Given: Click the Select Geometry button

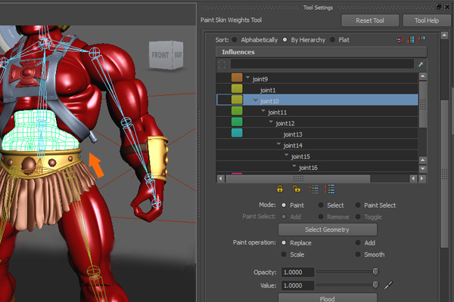Looking at the screenshot, I should coord(328,230).
